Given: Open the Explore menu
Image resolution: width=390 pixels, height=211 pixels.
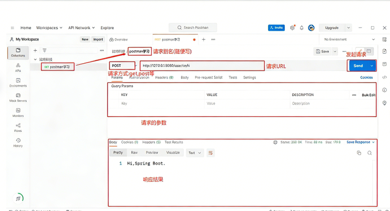Looking at the screenshot, I should [x=107, y=28].
